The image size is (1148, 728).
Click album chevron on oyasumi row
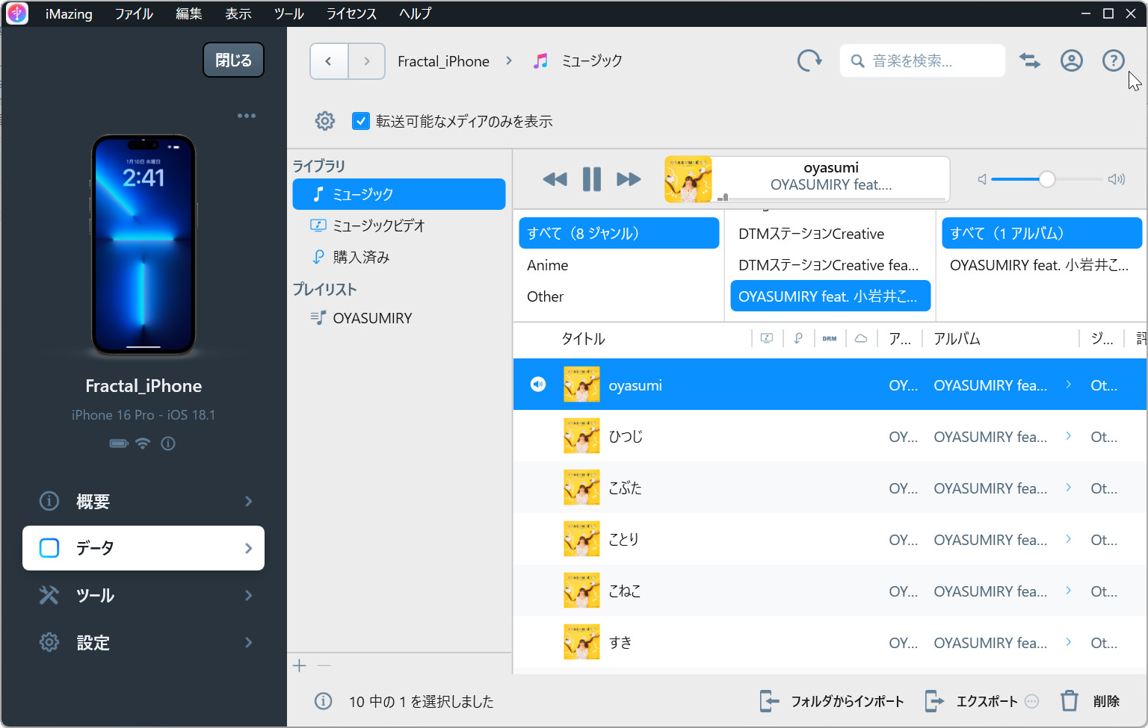click(x=1069, y=385)
